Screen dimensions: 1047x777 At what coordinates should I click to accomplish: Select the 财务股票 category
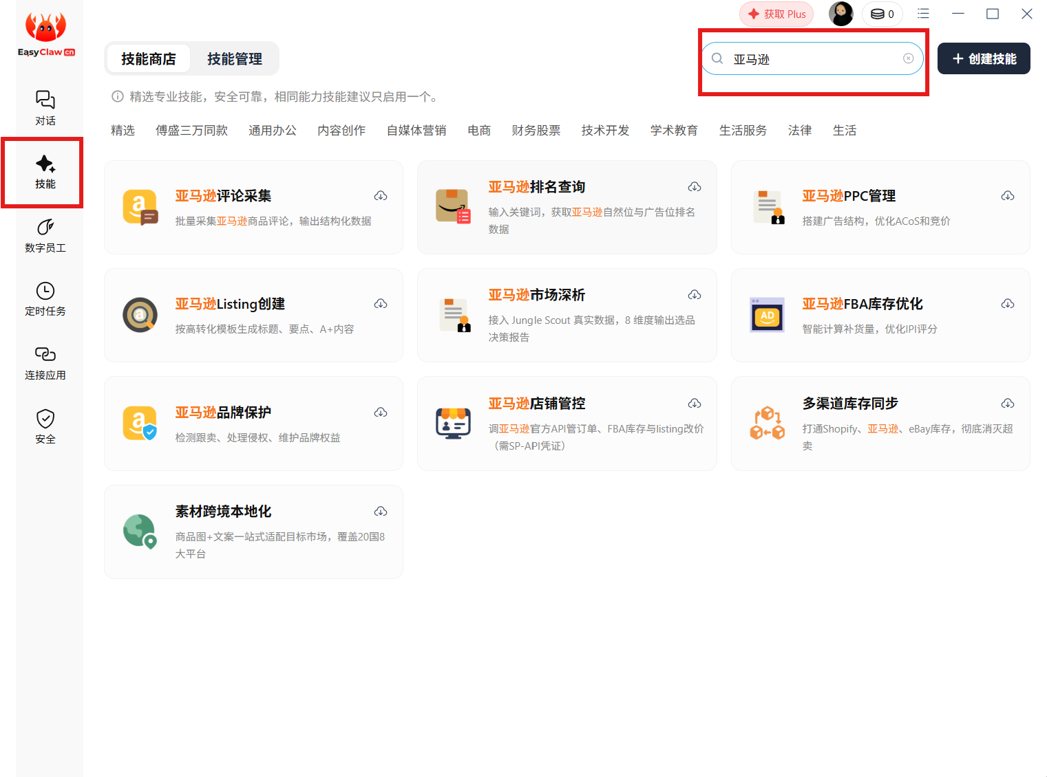click(x=536, y=131)
